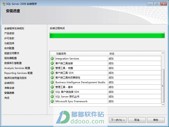Click the 帮助 button
The height and width of the screenshot is (127, 169).
(x=156, y=120)
